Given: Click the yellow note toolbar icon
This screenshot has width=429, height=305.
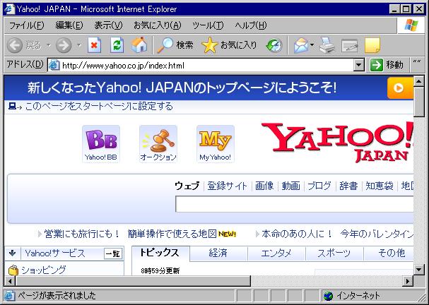Looking at the screenshot, I should point(372,45).
